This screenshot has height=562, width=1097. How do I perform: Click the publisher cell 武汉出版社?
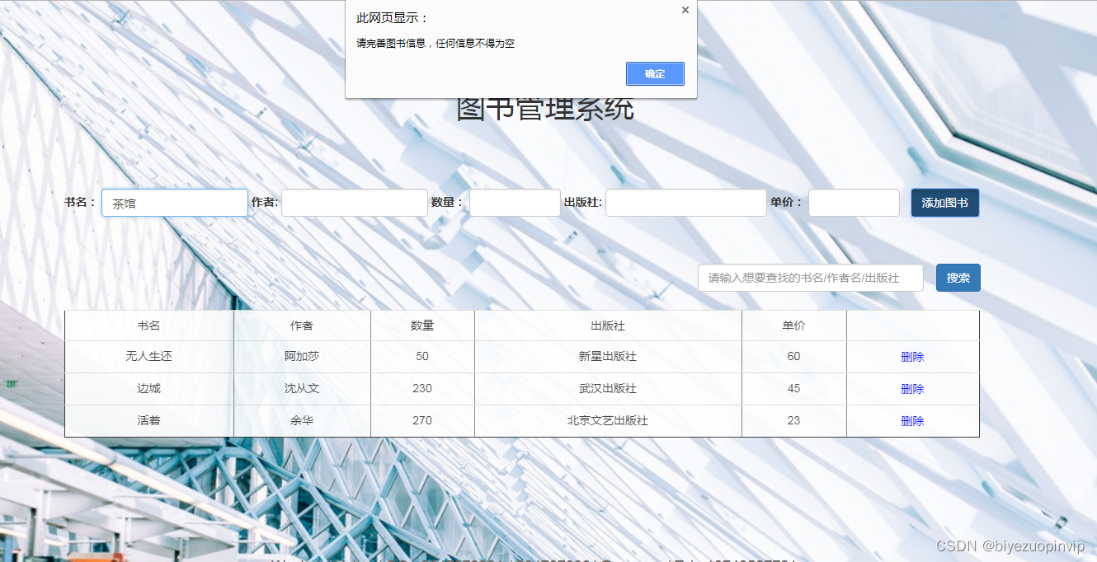click(x=608, y=389)
